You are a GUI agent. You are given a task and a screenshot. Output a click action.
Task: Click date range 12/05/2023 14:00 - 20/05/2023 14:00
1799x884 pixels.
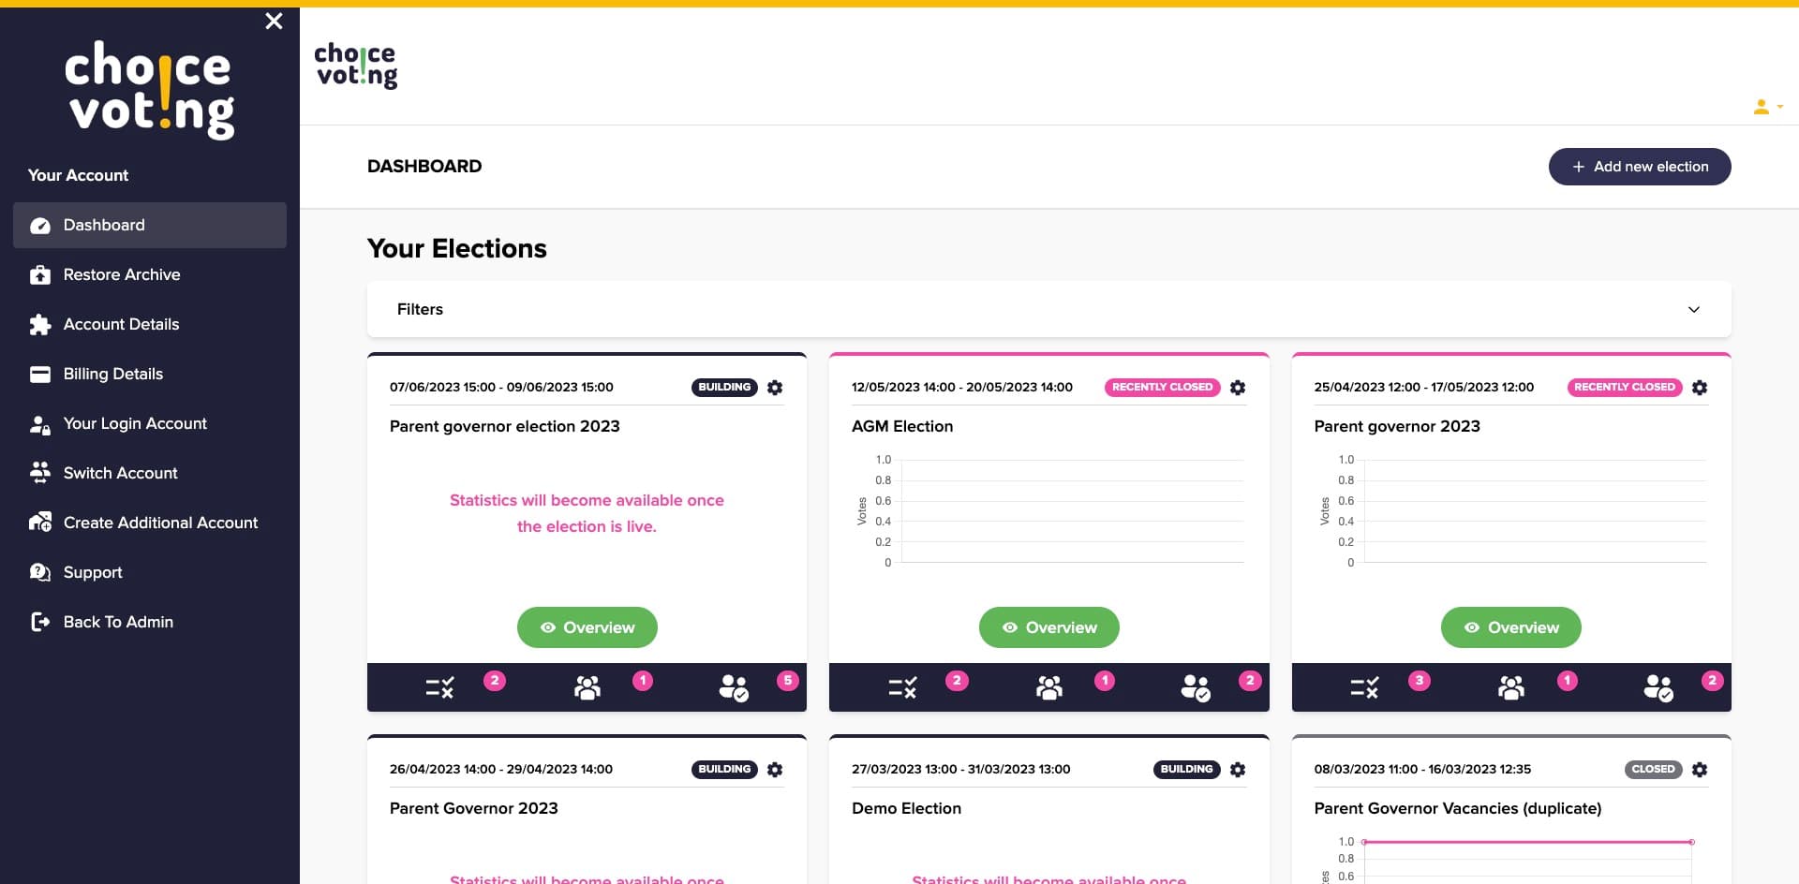962,388
